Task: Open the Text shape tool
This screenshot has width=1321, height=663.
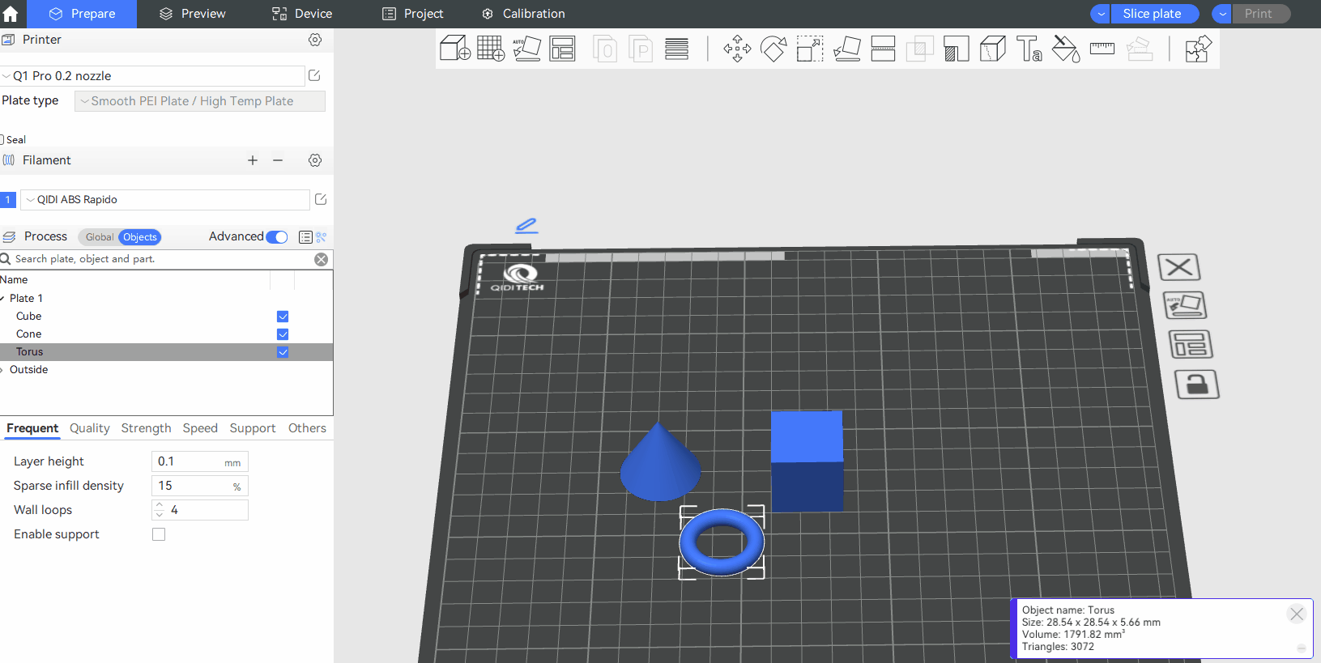Action: [1029, 49]
